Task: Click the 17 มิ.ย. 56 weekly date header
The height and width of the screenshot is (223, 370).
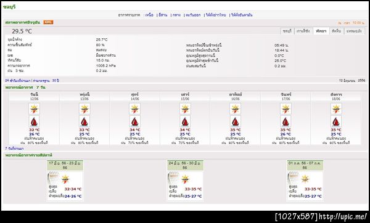Action: tap(65, 165)
